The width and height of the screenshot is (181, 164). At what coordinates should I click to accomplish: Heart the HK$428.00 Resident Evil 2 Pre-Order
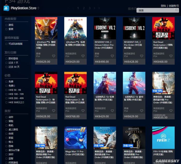pyautogui.click(x=142, y=56)
